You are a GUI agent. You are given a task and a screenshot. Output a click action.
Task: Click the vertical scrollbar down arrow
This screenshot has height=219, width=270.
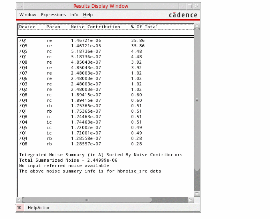click(x=197, y=194)
